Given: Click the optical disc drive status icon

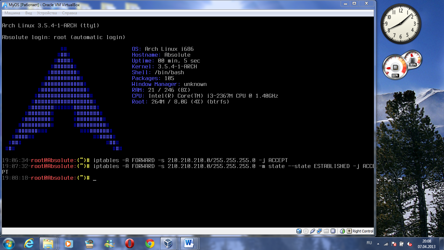Looking at the screenshot, I should (306, 231).
